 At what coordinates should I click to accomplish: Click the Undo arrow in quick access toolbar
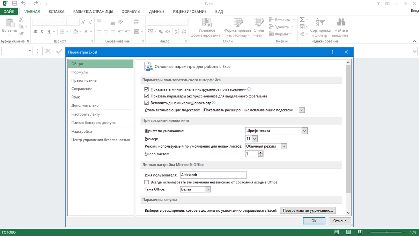pyautogui.click(x=23, y=3)
